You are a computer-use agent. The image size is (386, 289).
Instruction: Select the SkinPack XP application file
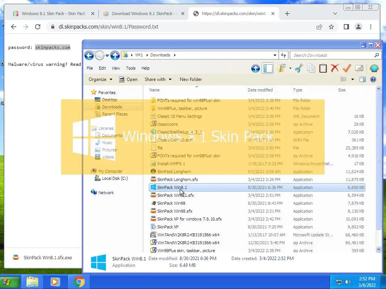(257, 227)
